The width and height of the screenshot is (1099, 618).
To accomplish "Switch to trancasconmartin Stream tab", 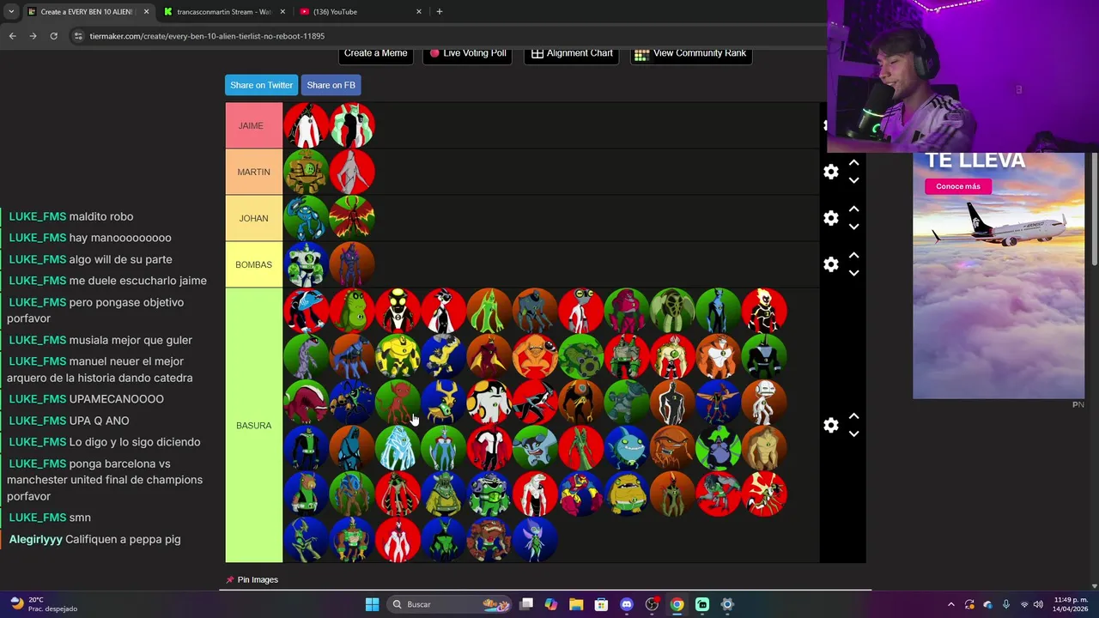I will pos(223,12).
